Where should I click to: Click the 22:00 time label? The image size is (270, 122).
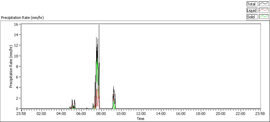tap(241, 114)
